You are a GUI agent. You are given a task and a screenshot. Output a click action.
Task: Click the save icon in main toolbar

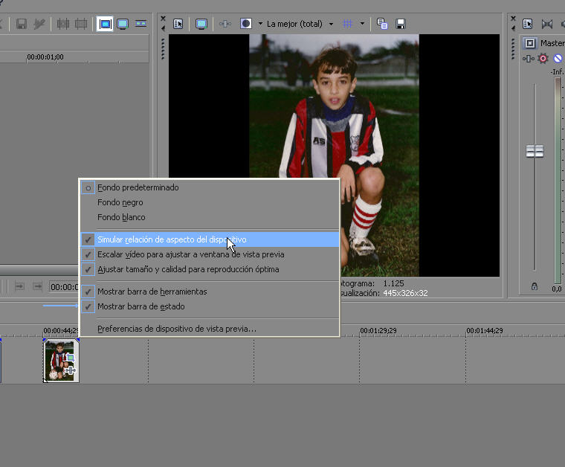click(x=22, y=24)
